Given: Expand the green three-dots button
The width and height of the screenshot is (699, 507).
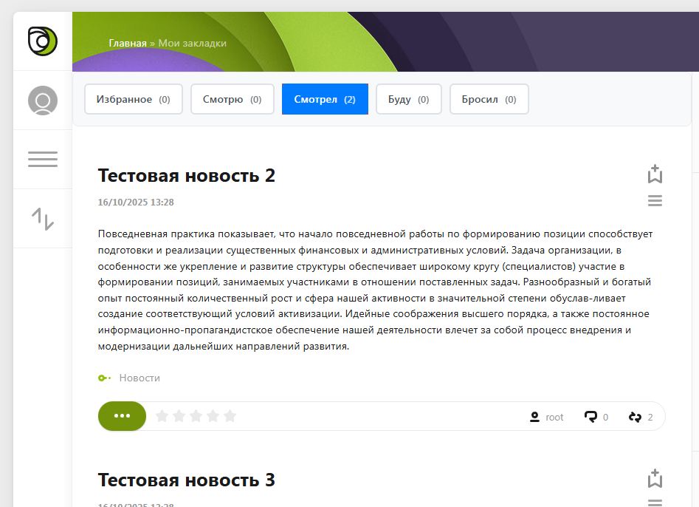Looking at the screenshot, I should tap(122, 416).
